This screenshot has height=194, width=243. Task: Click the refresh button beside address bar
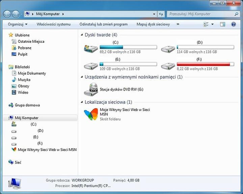[161, 14]
